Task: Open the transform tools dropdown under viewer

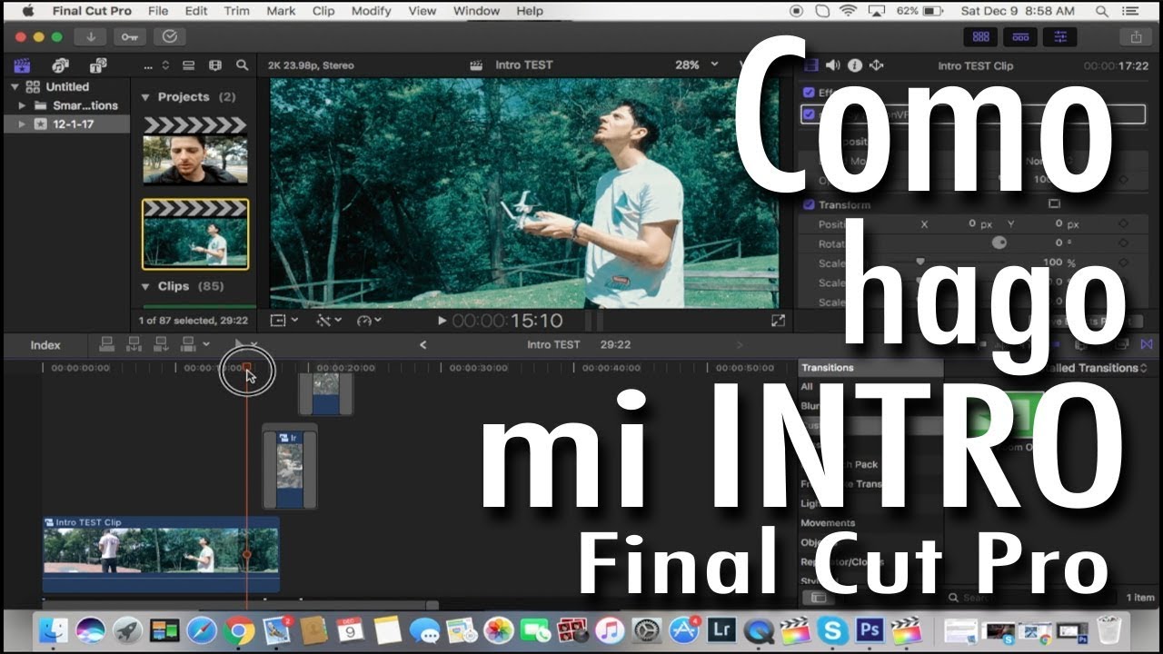Action: click(x=284, y=321)
